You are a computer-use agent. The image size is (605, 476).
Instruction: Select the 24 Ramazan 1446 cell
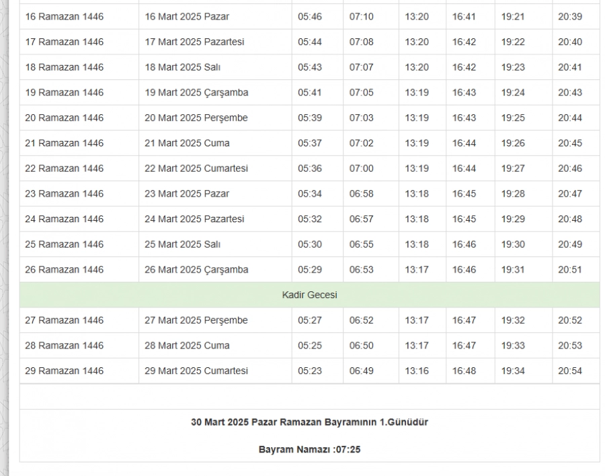pyautogui.click(x=65, y=219)
